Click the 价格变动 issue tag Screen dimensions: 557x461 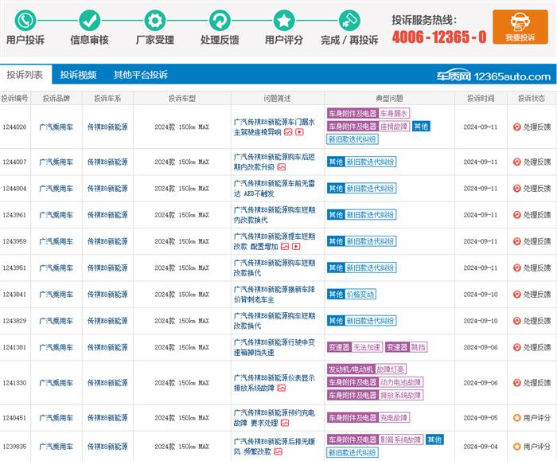(360, 295)
